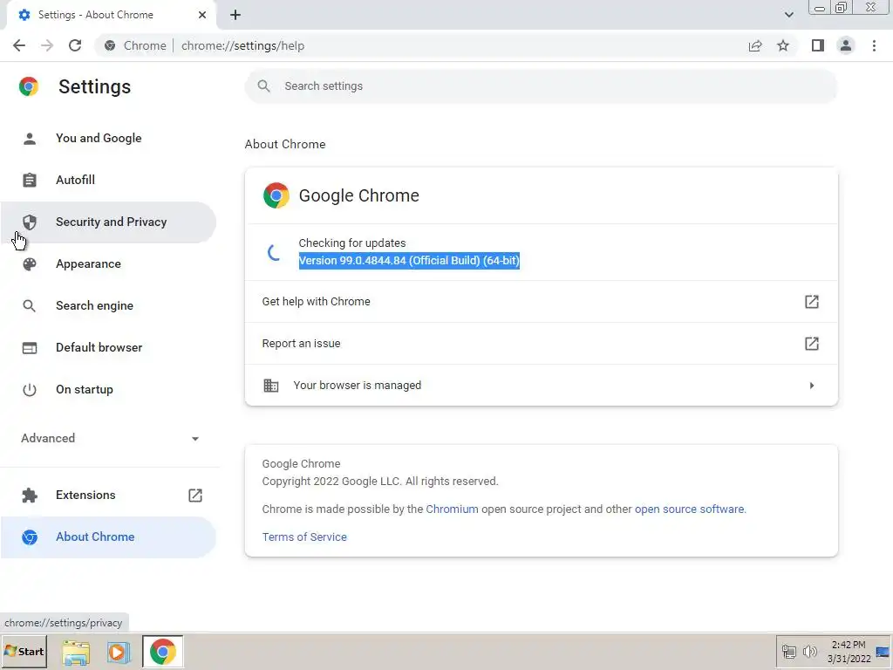The height and width of the screenshot is (670, 893).
Task: Open the Appearance settings section
Action: click(x=108, y=263)
